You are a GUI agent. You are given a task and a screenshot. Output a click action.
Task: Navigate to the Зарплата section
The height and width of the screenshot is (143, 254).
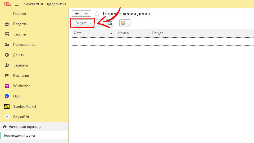20,65
